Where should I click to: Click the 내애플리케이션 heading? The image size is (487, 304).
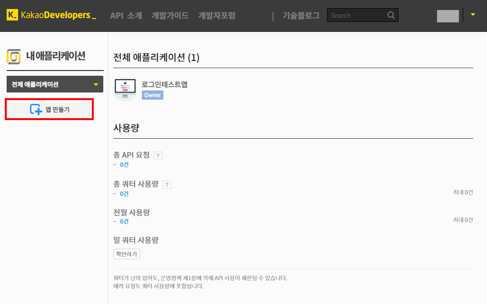(x=56, y=56)
